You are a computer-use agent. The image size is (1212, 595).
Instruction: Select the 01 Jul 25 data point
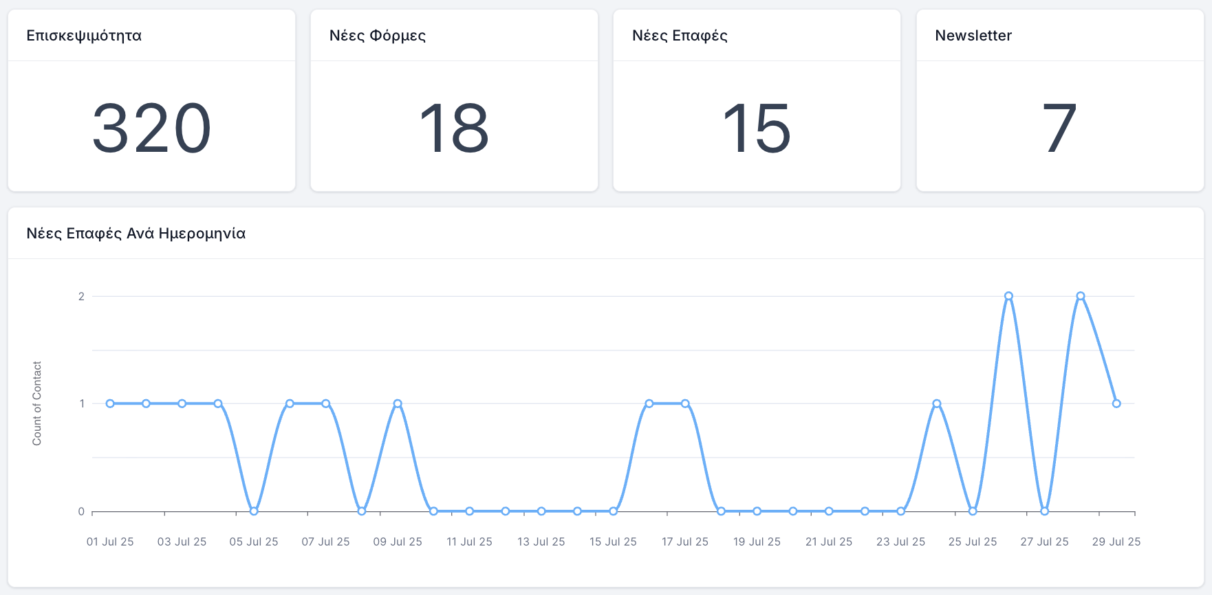click(110, 403)
